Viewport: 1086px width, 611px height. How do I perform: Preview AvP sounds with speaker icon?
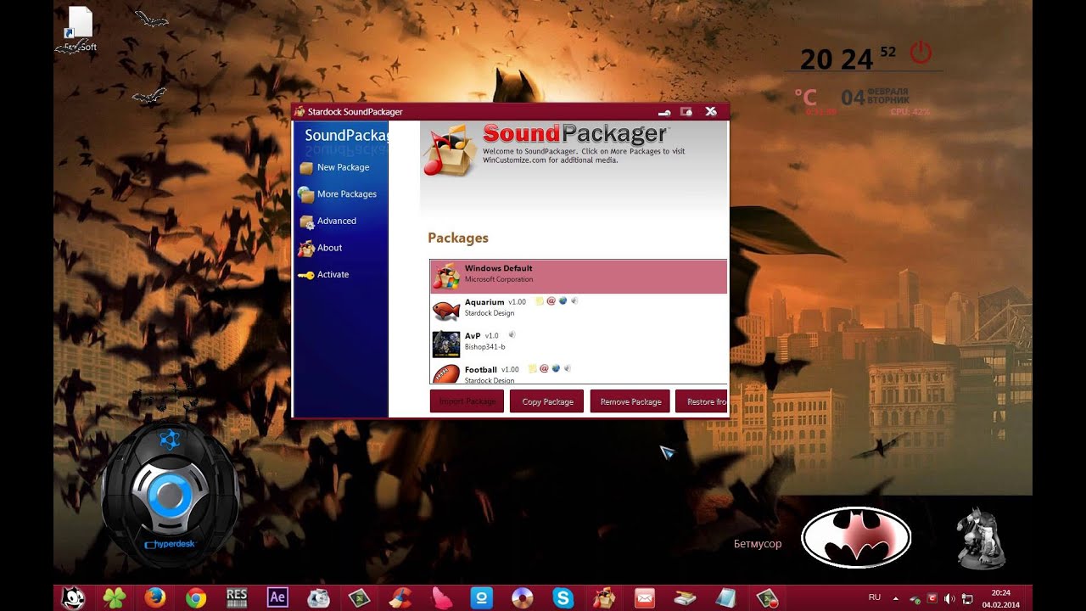click(512, 335)
